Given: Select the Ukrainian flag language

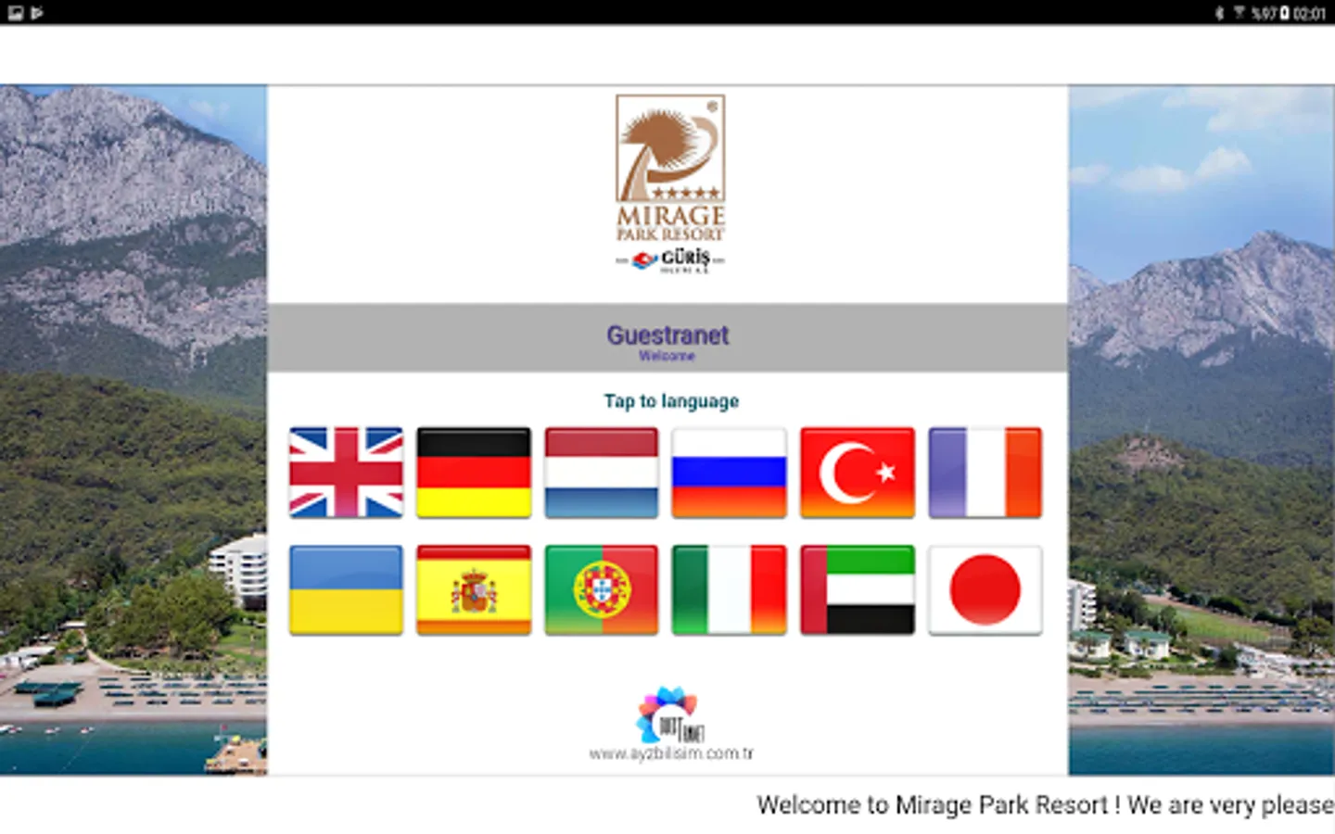Looking at the screenshot, I should 346,589.
